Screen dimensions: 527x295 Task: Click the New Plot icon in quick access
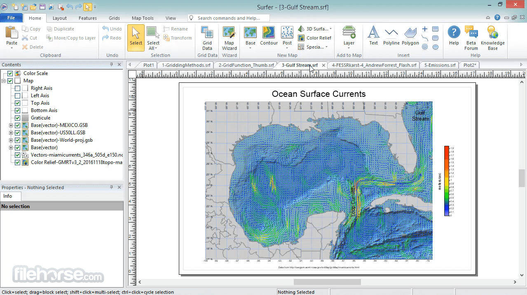pyautogui.click(x=15, y=7)
